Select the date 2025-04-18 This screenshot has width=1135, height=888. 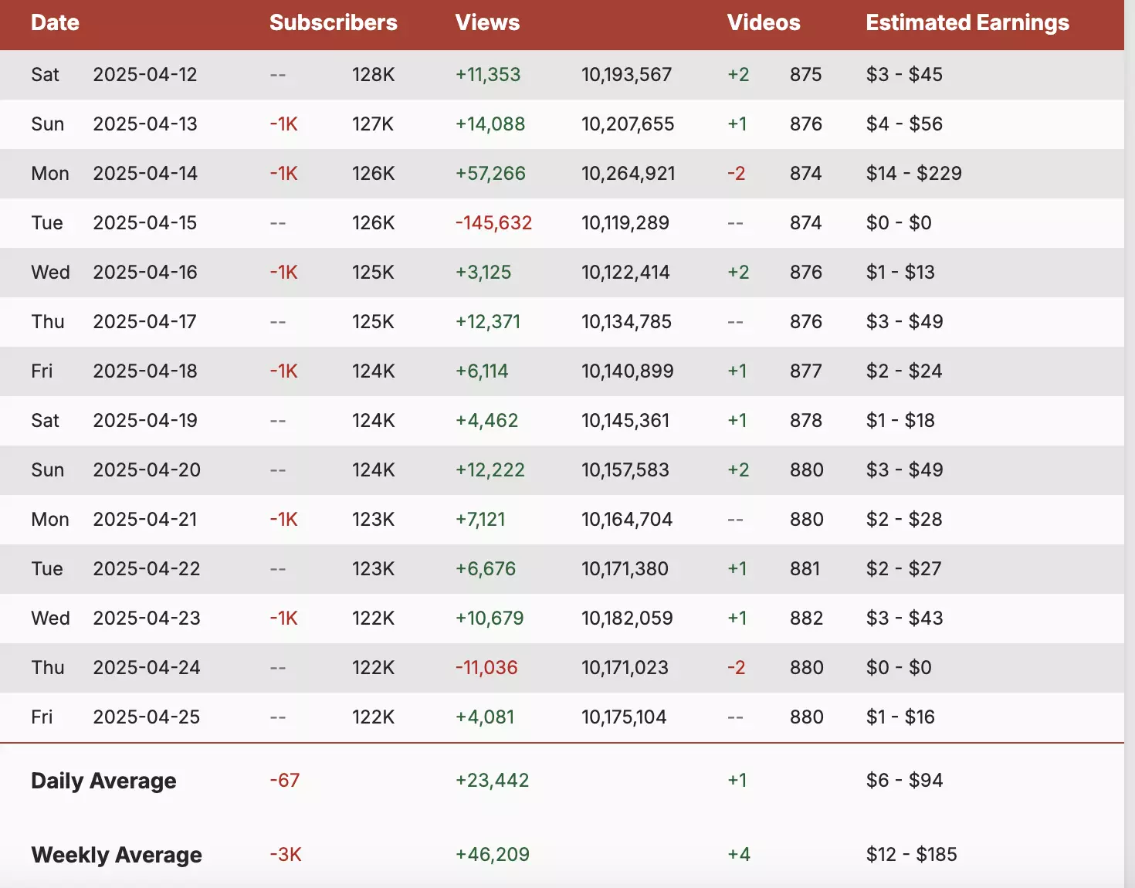[145, 371]
